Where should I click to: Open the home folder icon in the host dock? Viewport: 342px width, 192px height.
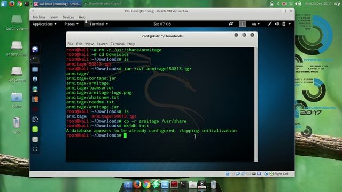pyautogui.click(x=192, y=185)
